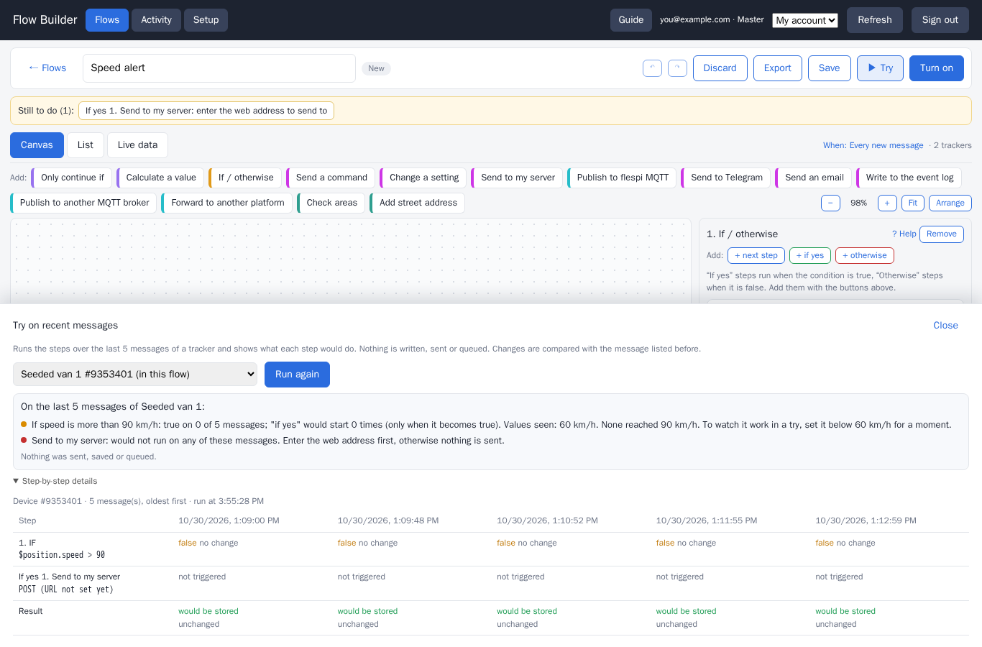This screenshot has height=647, width=982.
Task: Run the flow with the Try play button
Action: [880, 68]
